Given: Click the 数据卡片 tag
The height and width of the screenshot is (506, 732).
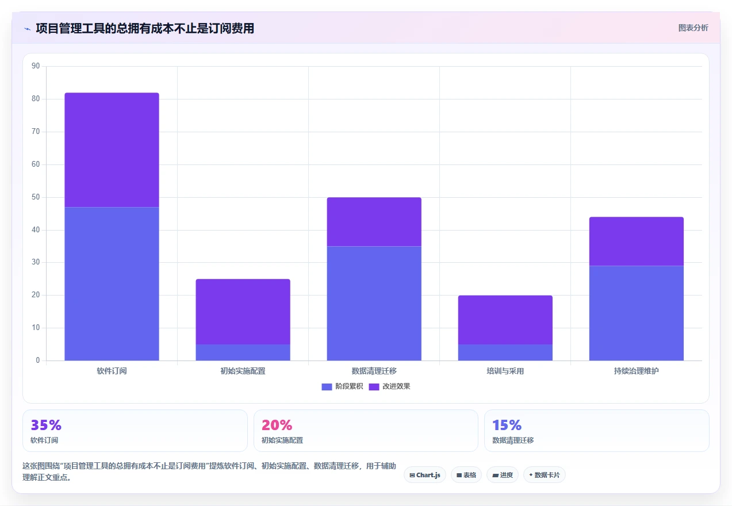Looking at the screenshot, I should tap(545, 475).
